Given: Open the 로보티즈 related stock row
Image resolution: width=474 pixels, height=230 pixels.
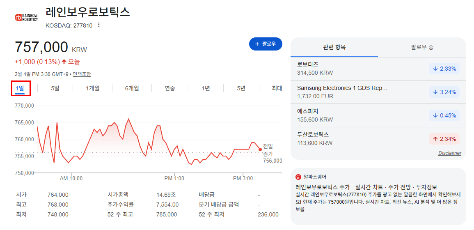Looking at the screenshot, I should (378, 69).
